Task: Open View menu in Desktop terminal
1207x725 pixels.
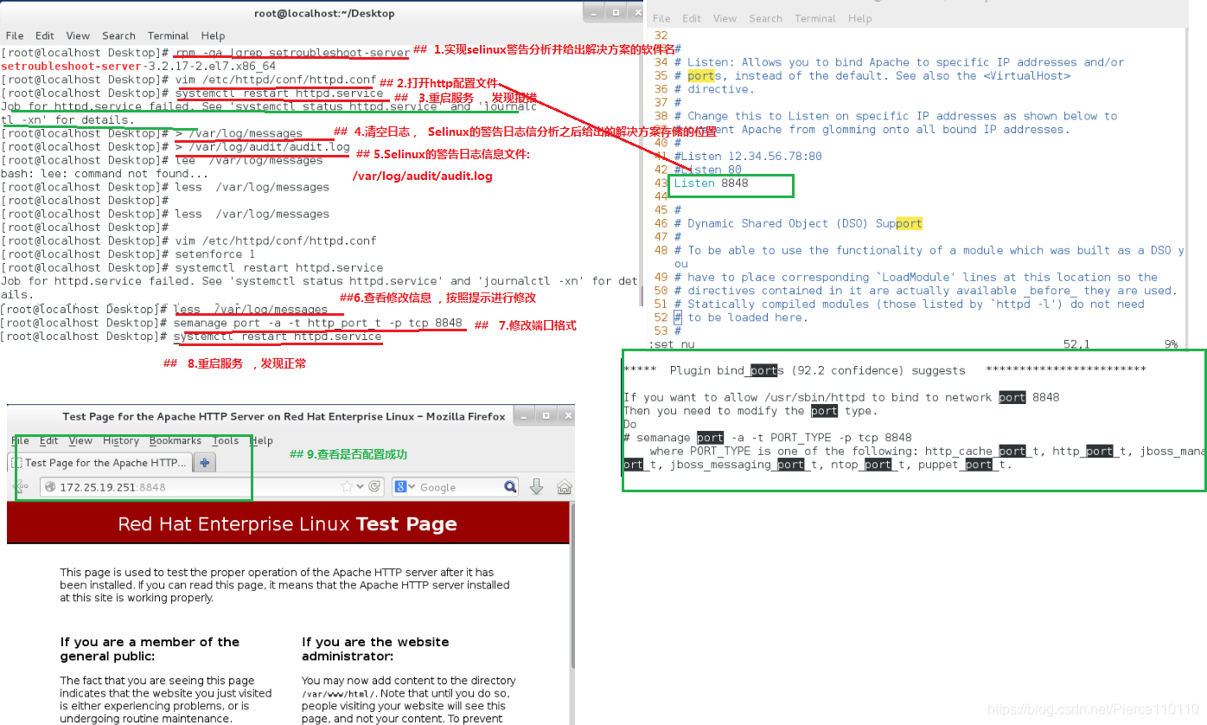Action: (78, 35)
